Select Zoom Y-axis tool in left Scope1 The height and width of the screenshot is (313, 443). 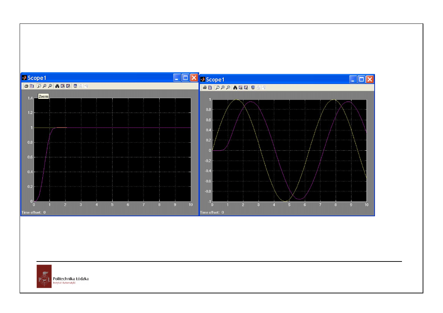pos(50,86)
